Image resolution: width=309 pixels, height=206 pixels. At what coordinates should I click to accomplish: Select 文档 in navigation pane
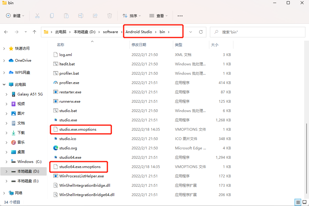pyautogui.click(x=21, y=123)
